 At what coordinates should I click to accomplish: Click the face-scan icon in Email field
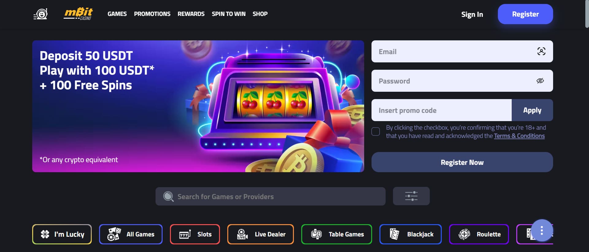(541, 51)
